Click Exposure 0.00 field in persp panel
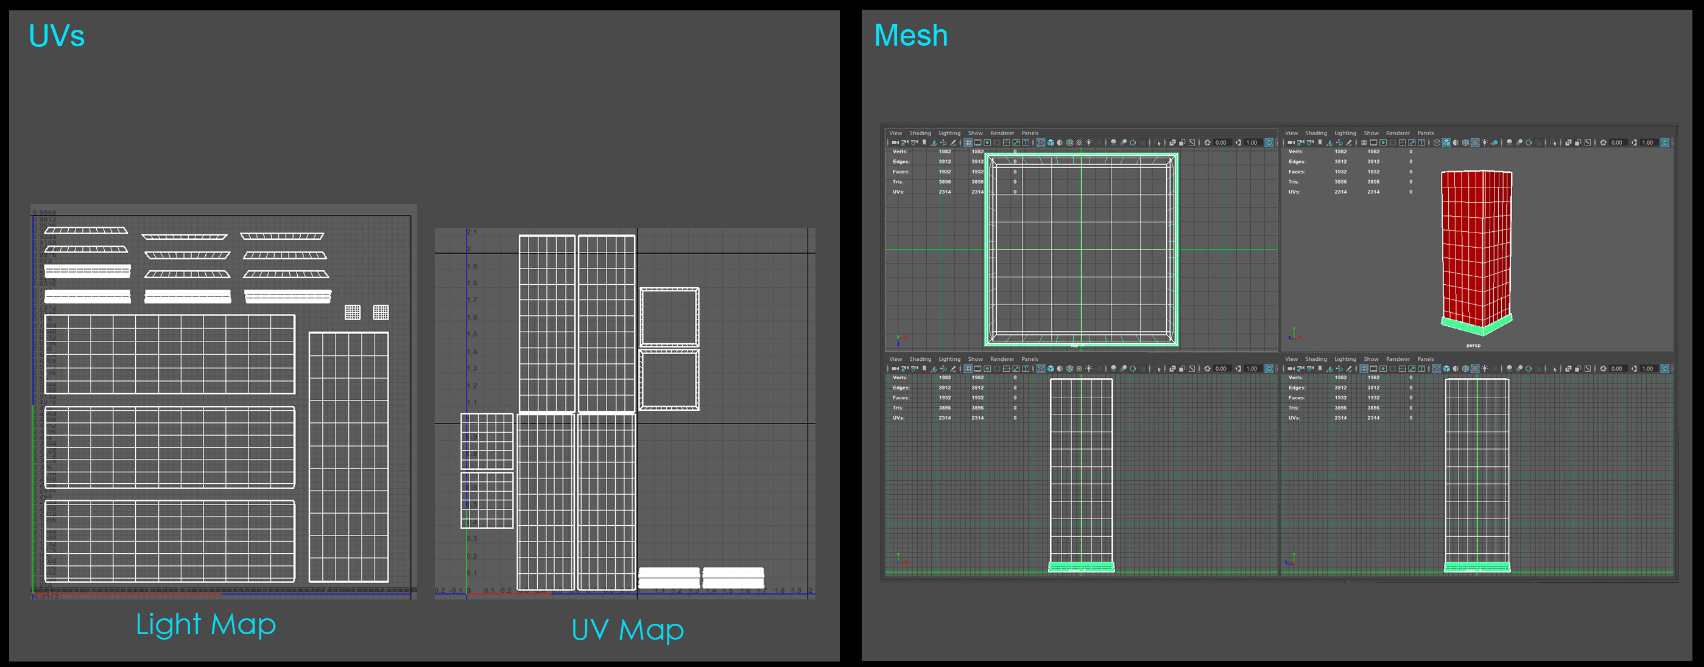The width and height of the screenshot is (1704, 667). pos(1618,143)
